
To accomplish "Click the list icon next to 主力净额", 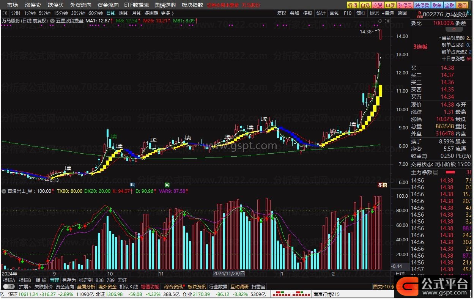I will click(x=436, y=172).
